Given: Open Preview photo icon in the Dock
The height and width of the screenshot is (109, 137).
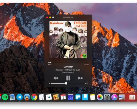Looking at the screenshot, I should click(x=122, y=97).
